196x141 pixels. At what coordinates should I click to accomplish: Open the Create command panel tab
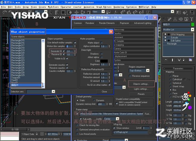click(165, 19)
